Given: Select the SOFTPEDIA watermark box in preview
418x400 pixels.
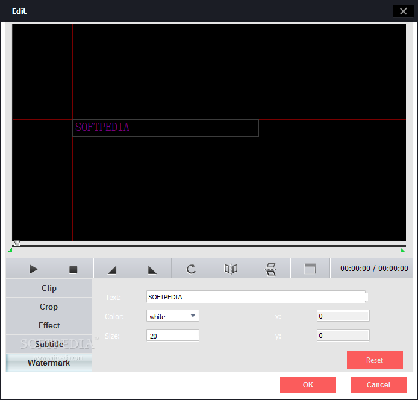Looking at the screenshot, I should click(165, 128).
